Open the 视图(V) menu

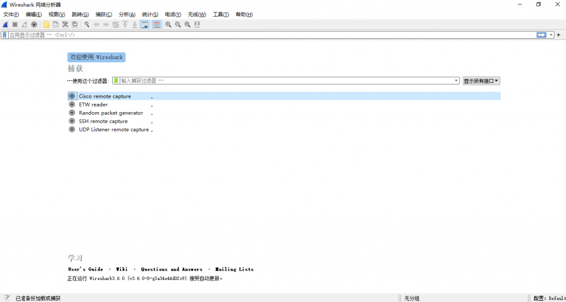point(57,14)
